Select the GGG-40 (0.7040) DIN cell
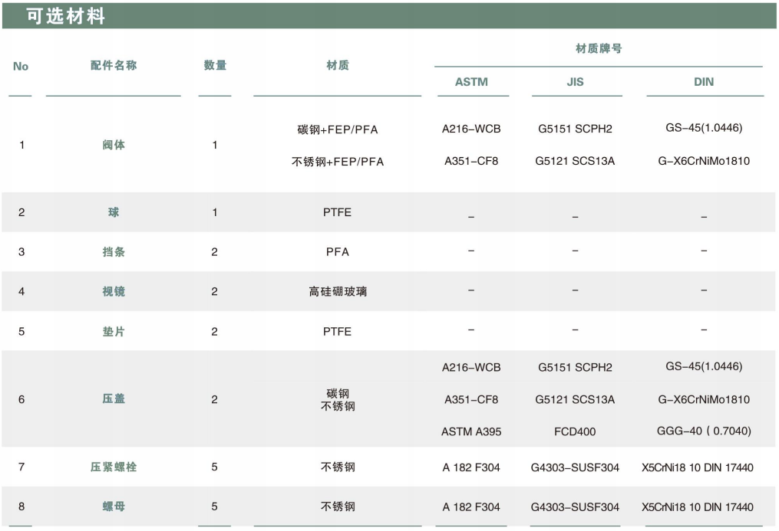This screenshot has width=779, height=531. [704, 431]
